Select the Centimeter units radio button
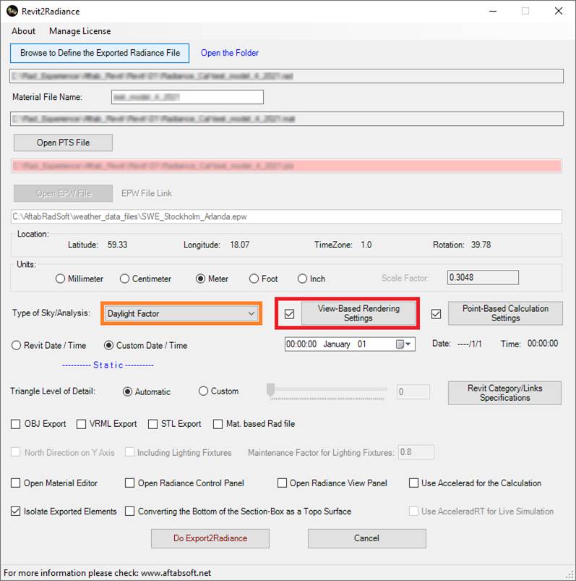This screenshot has width=576, height=581. 124,279
